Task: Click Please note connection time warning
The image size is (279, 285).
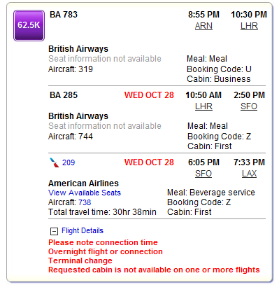Action: tap(103, 242)
